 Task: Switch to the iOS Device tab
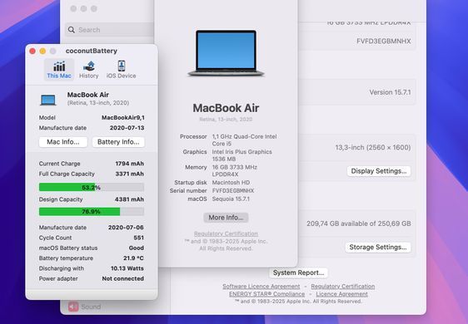point(122,70)
